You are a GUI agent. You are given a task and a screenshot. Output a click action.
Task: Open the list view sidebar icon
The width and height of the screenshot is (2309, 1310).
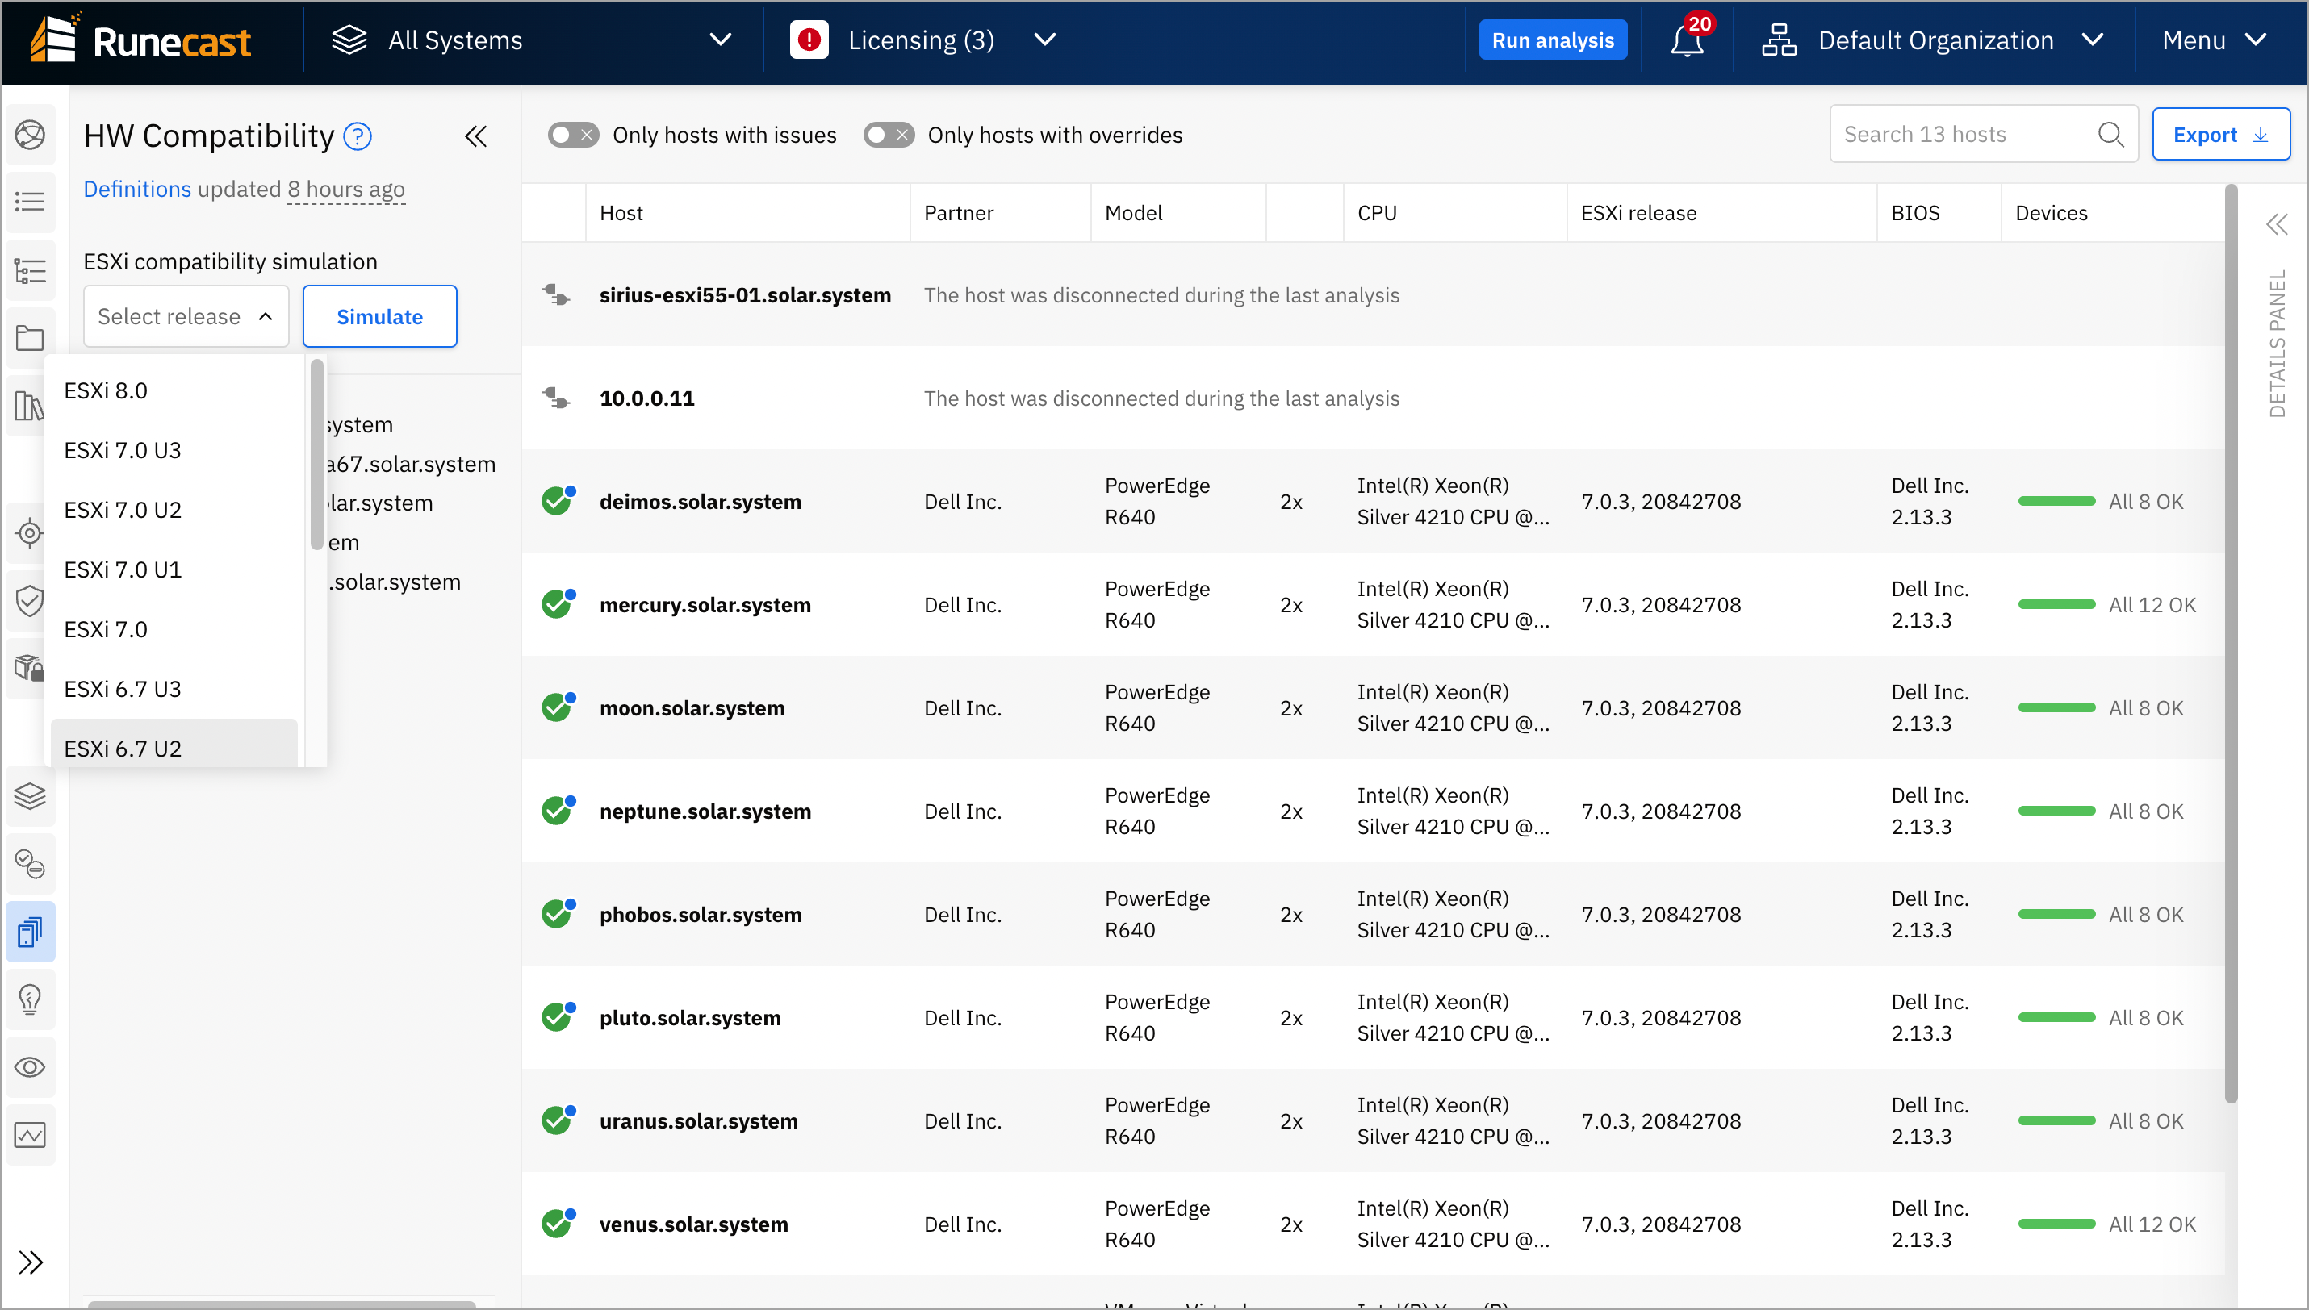(30, 202)
